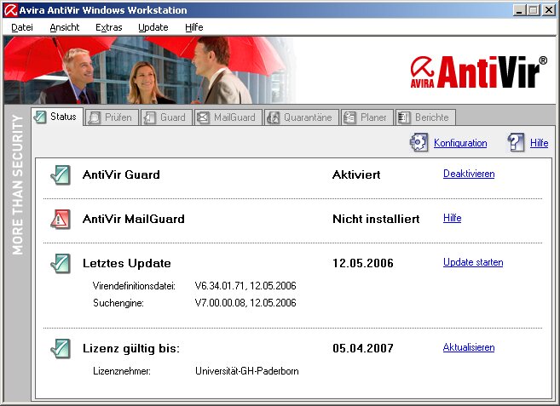Switch to the Planer tab
The image size is (560, 406).
coord(367,117)
